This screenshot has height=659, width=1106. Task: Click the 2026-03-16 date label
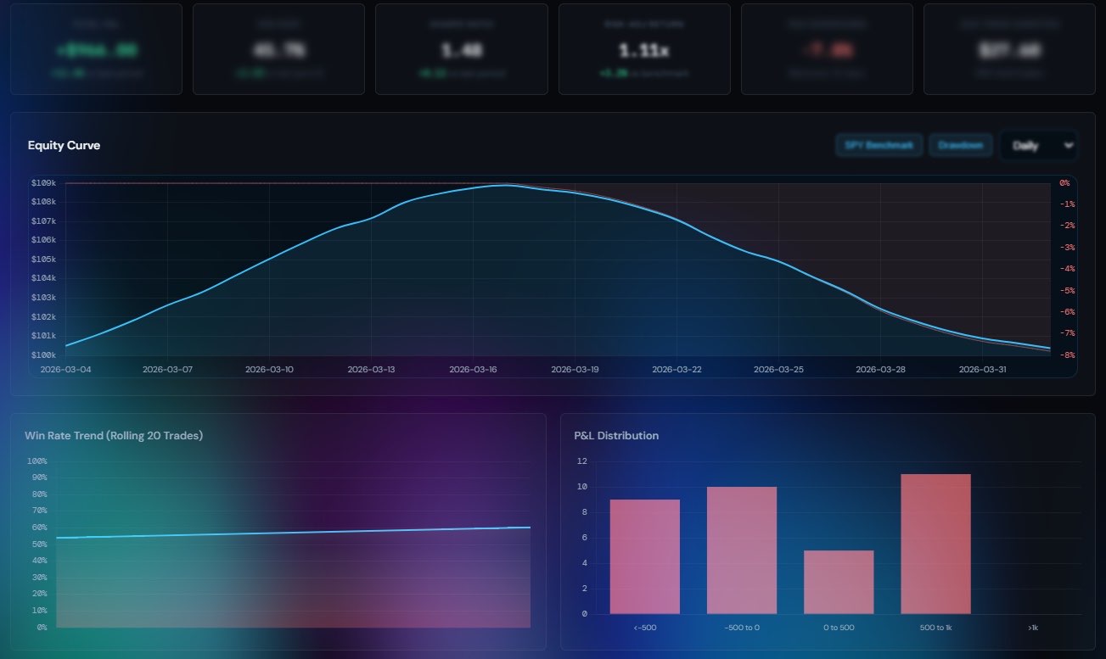474,369
